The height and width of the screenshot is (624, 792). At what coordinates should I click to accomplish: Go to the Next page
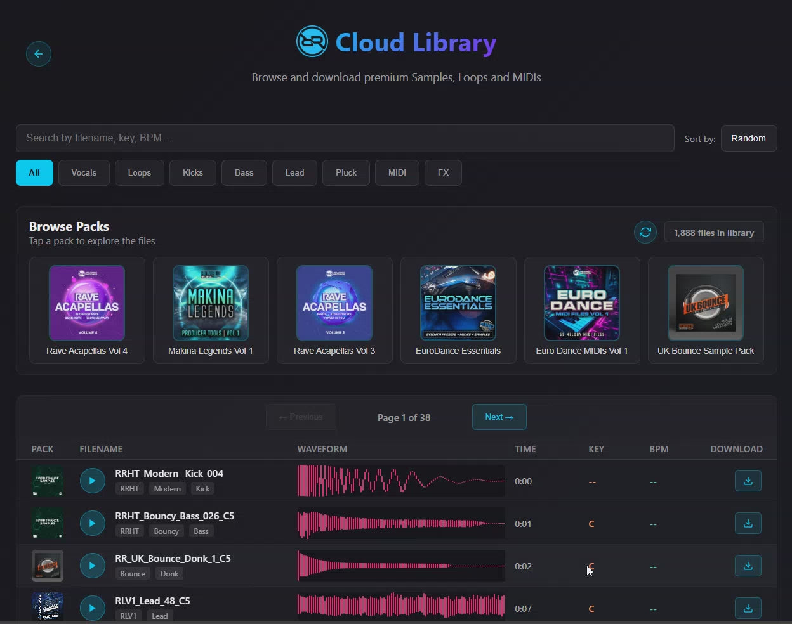(499, 417)
